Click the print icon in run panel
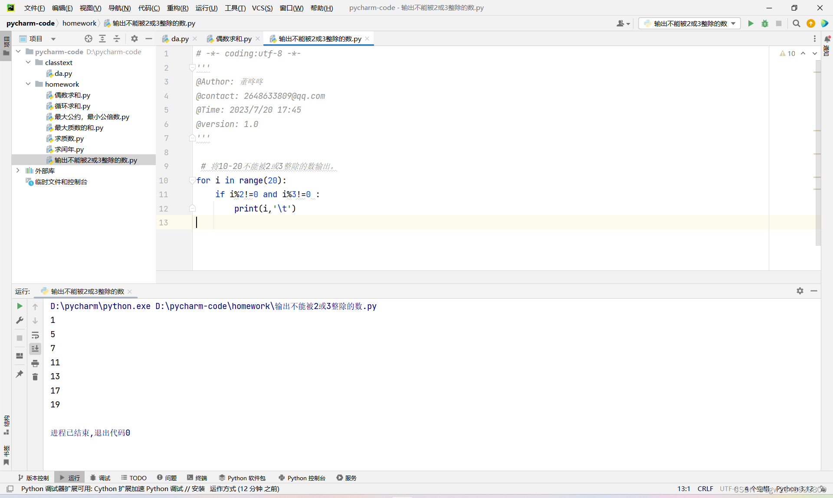The image size is (833, 498). pos(35,363)
